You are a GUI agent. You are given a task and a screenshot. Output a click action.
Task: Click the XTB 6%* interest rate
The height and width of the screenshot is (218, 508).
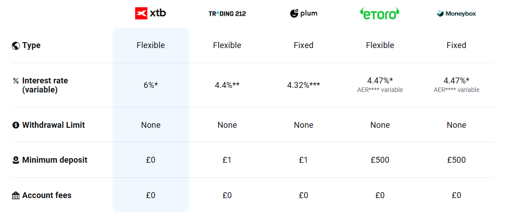pos(151,85)
